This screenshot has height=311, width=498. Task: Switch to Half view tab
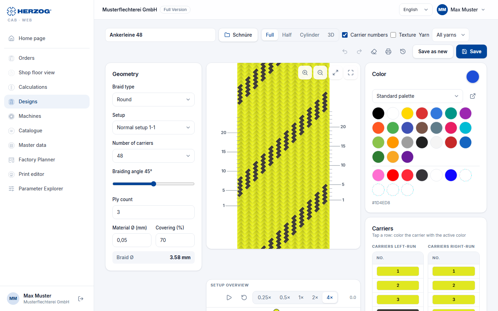point(287,35)
